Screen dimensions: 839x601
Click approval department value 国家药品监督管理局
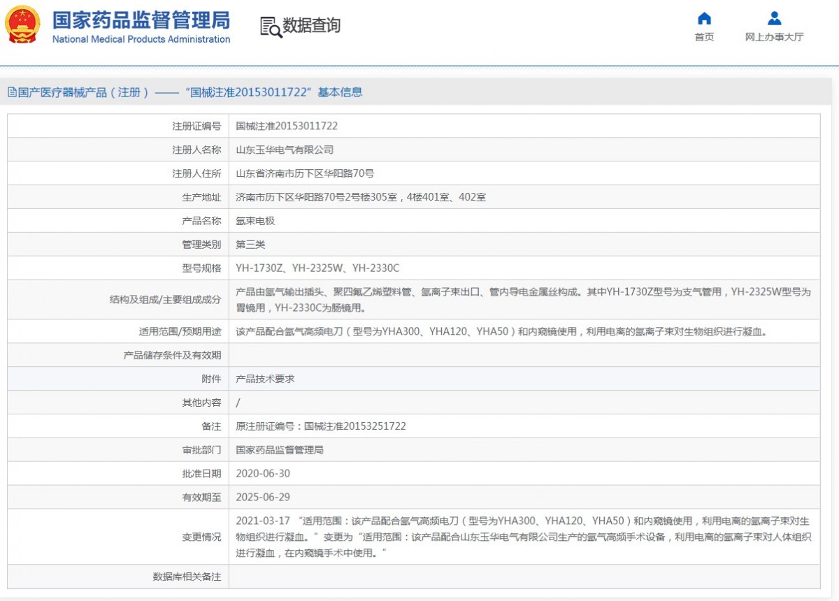click(280, 450)
